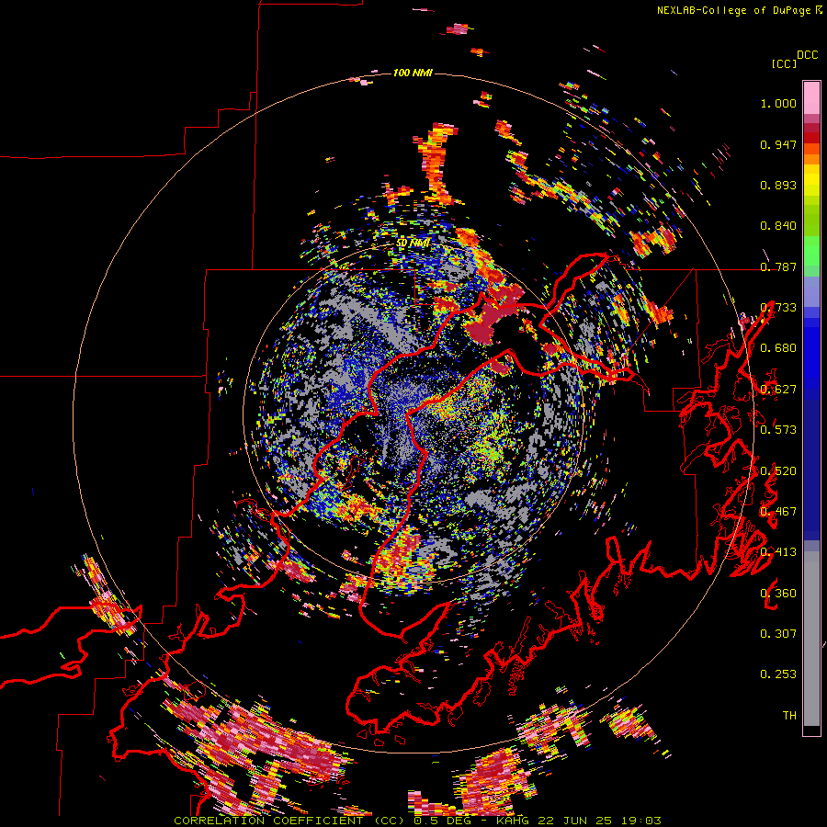Click the gray low-value segment of the color bar
This screenshot has width=827, height=827.
click(811, 639)
